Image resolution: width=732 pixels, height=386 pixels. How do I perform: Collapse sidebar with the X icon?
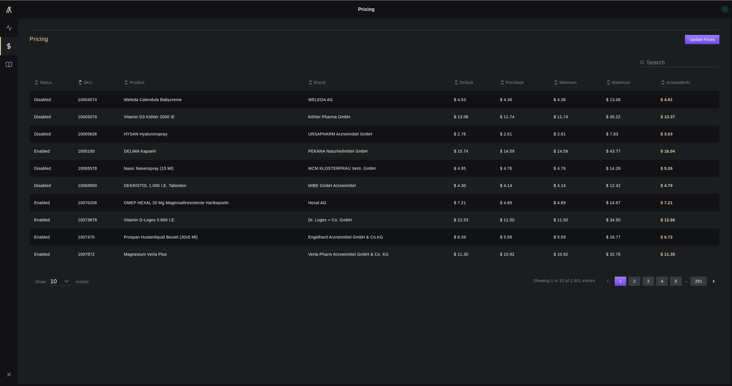[x=9, y=375]
